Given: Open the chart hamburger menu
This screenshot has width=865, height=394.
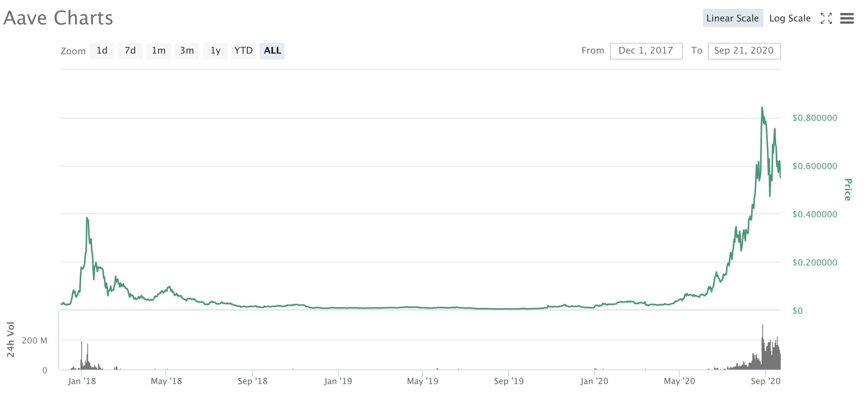Looking at the screenshot, I should [847, 18].
